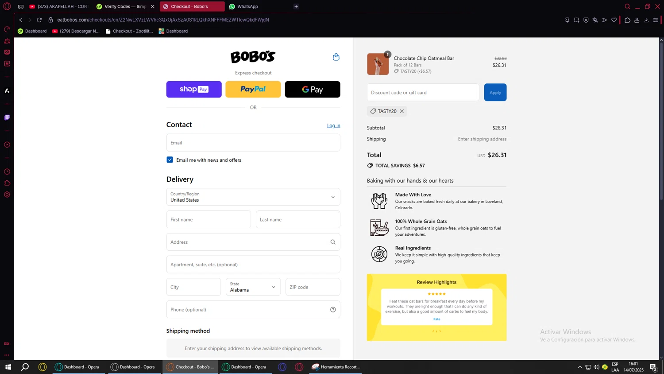Open GX Control speedometer in sidebar
664x374 pixels.
coord(7,29)
